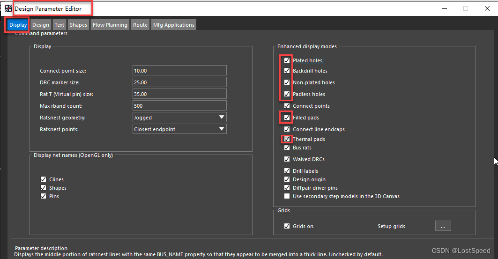Enable secondary step models in 3D Canvas

pos(287,196)
